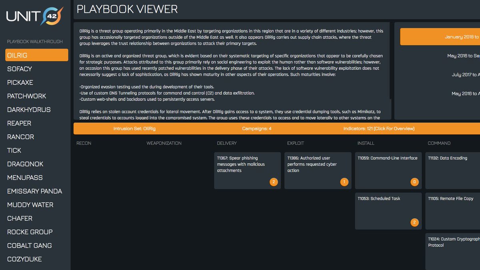Open T1386 Authorized user performs card
Viewport: 480px width, 270px height.
click(318, 170)
